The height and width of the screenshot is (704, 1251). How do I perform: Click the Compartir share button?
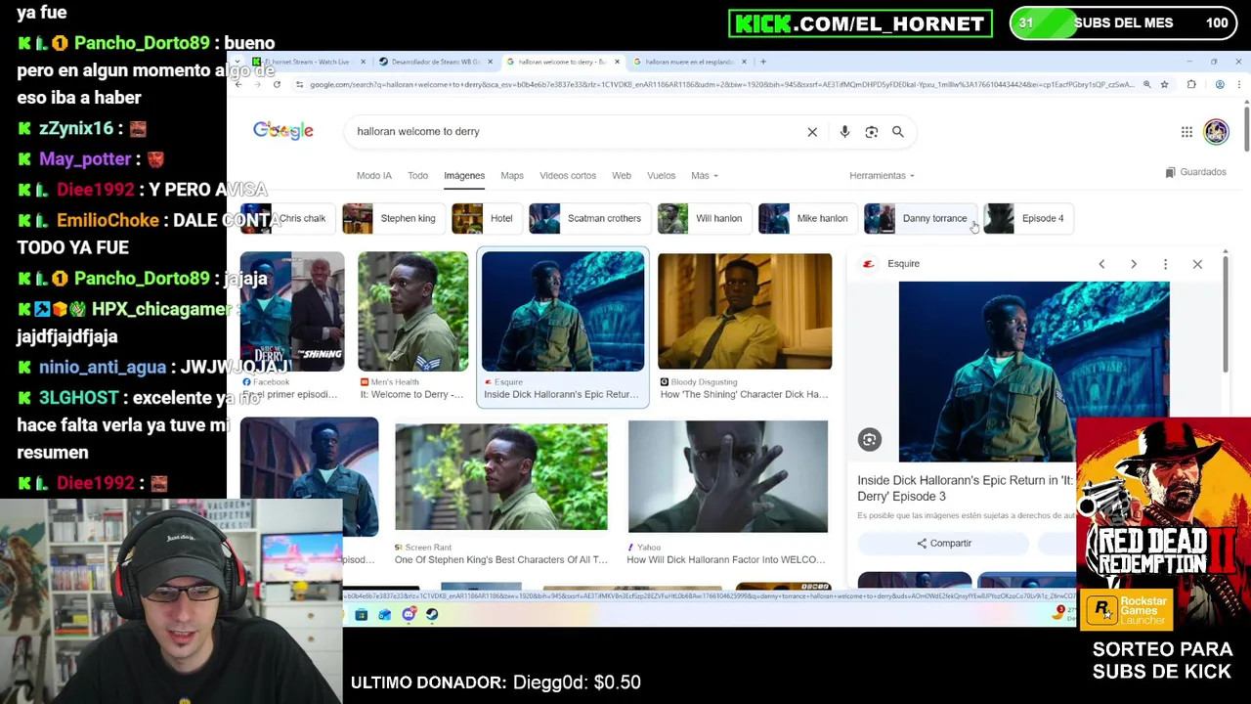[944, 544]
